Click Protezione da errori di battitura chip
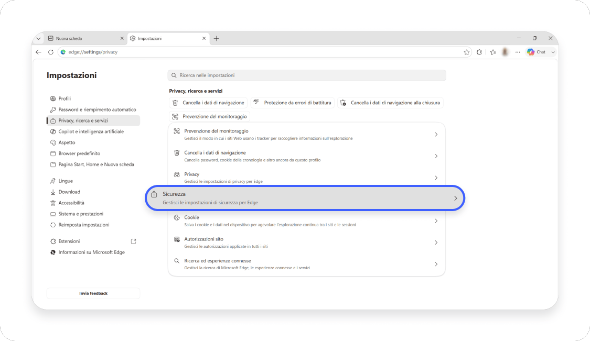Image resolution: width=590 pixels, height=341 pixels. (x=292, y=103)
